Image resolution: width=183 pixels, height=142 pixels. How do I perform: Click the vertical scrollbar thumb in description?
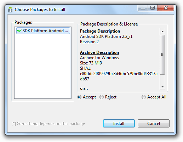[162, 55]
